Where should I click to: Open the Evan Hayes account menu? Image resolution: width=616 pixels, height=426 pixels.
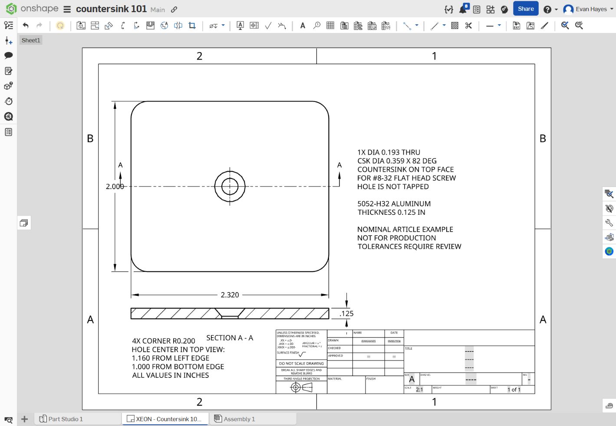click(x=588, y=9)
